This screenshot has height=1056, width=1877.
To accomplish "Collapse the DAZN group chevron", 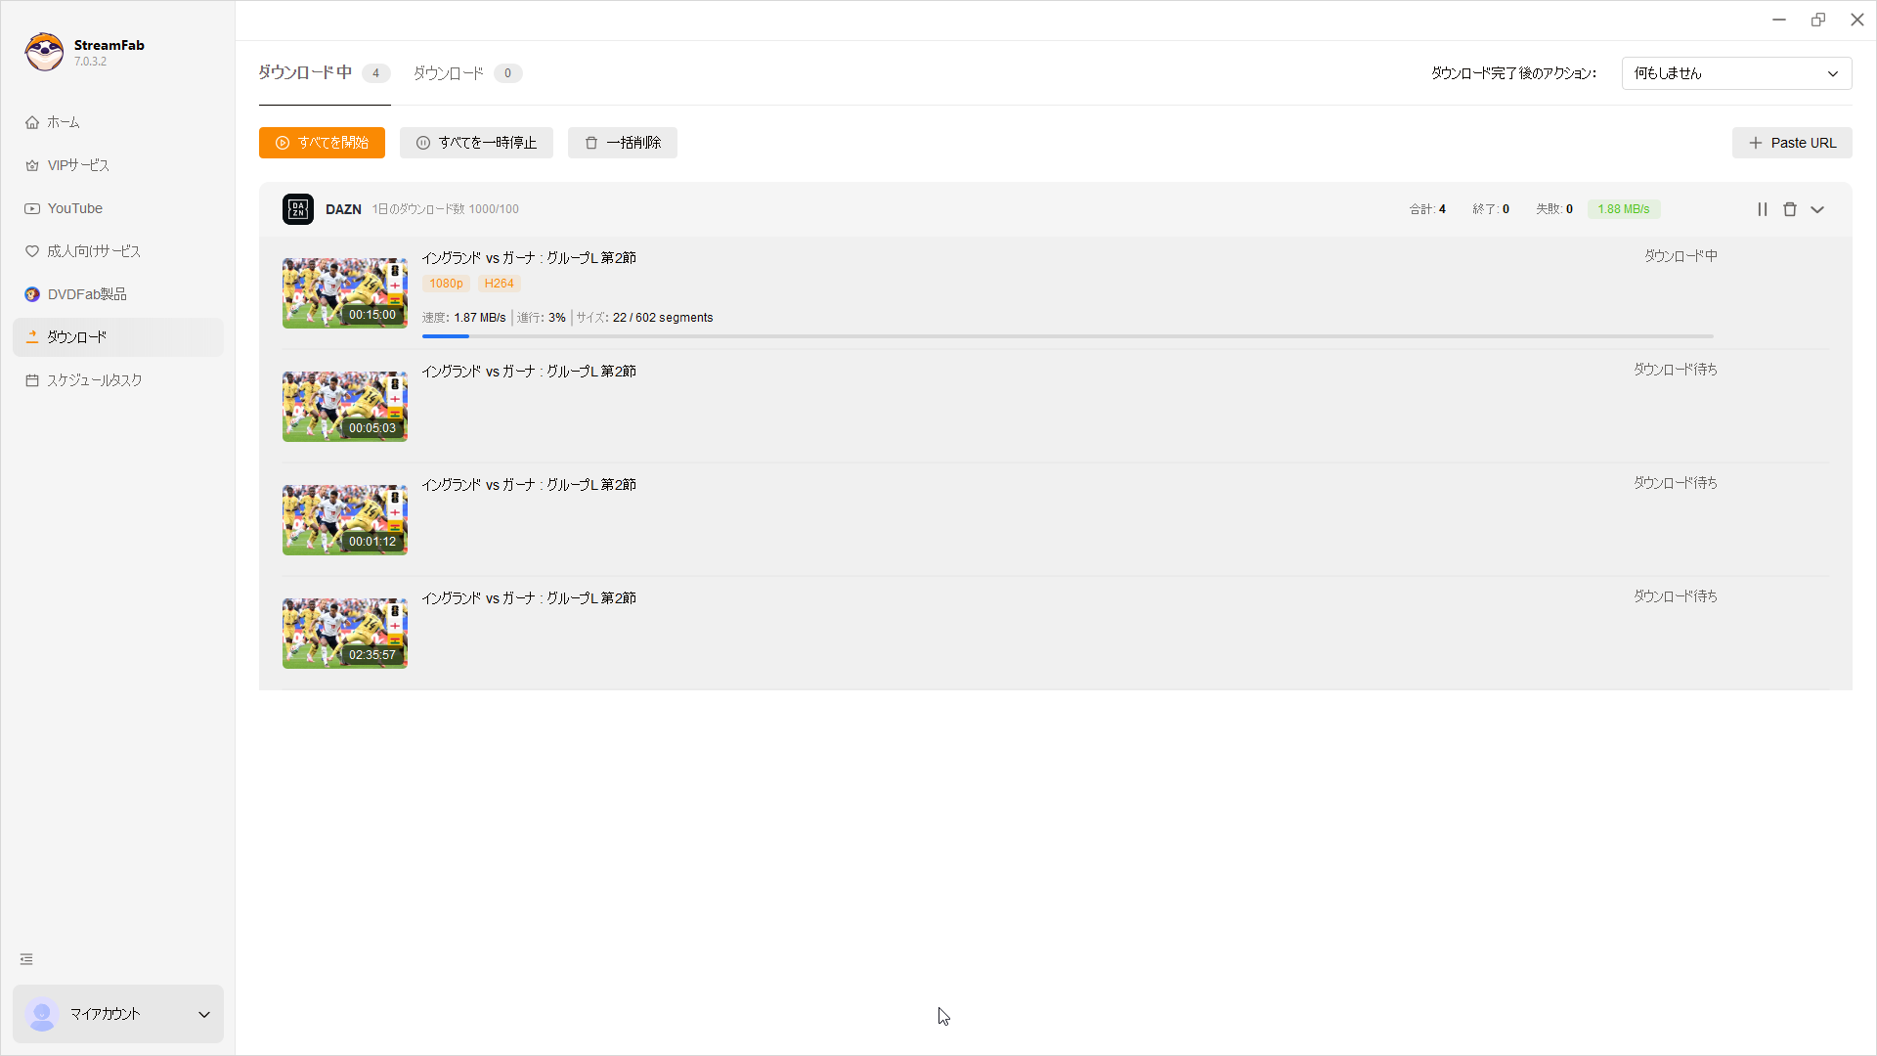I will pos(1817,209).
